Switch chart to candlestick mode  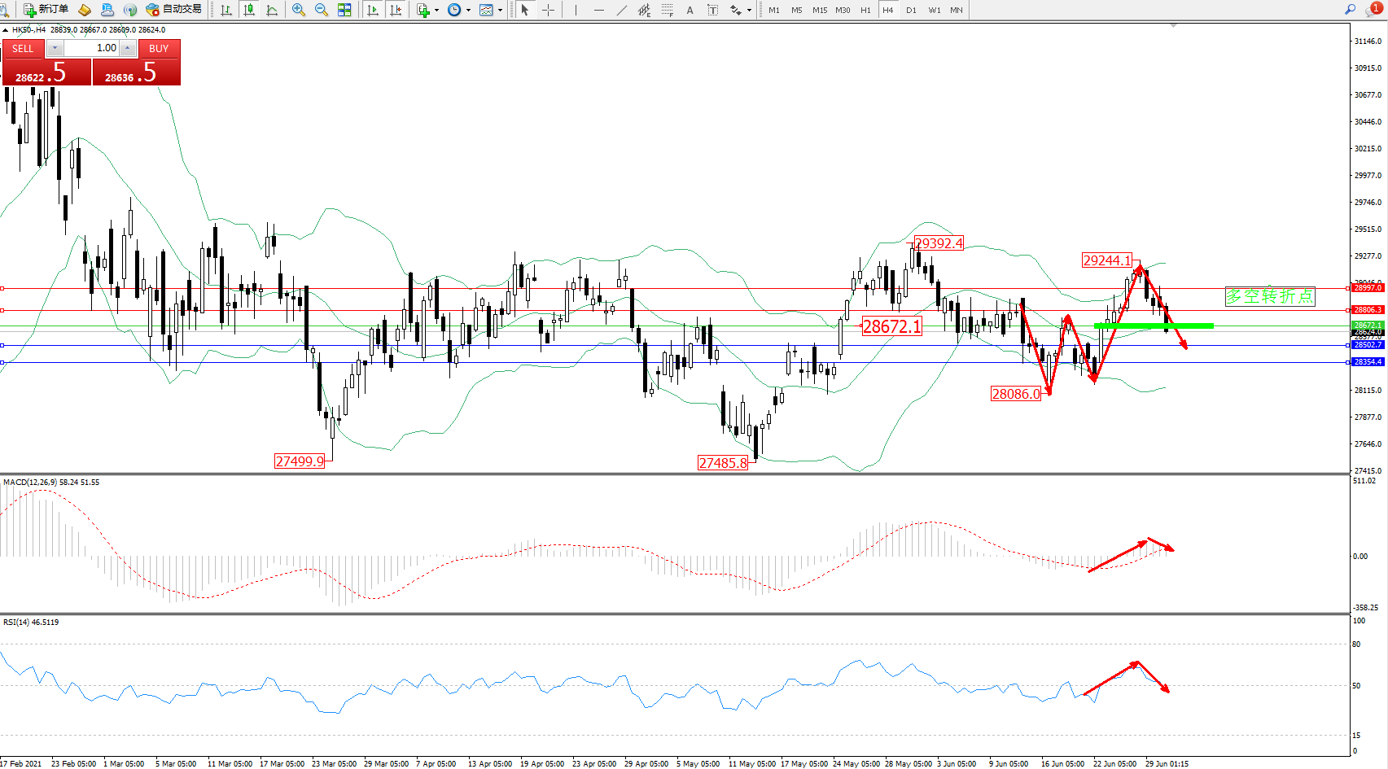pyautogui.click(x=249, y=10)
